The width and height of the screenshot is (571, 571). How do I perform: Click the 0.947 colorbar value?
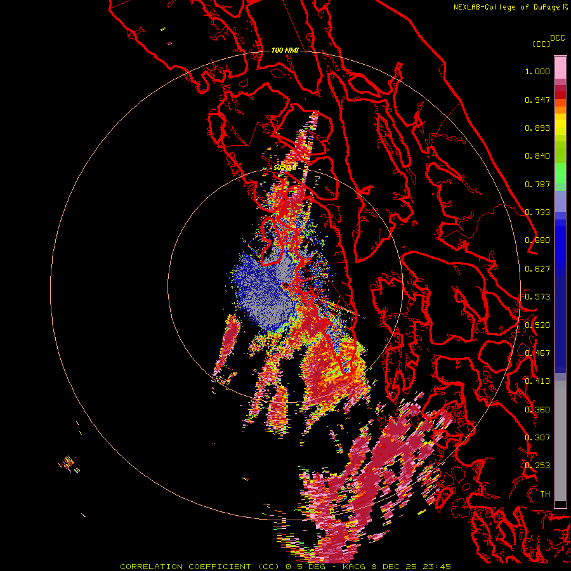coord(537,100)
